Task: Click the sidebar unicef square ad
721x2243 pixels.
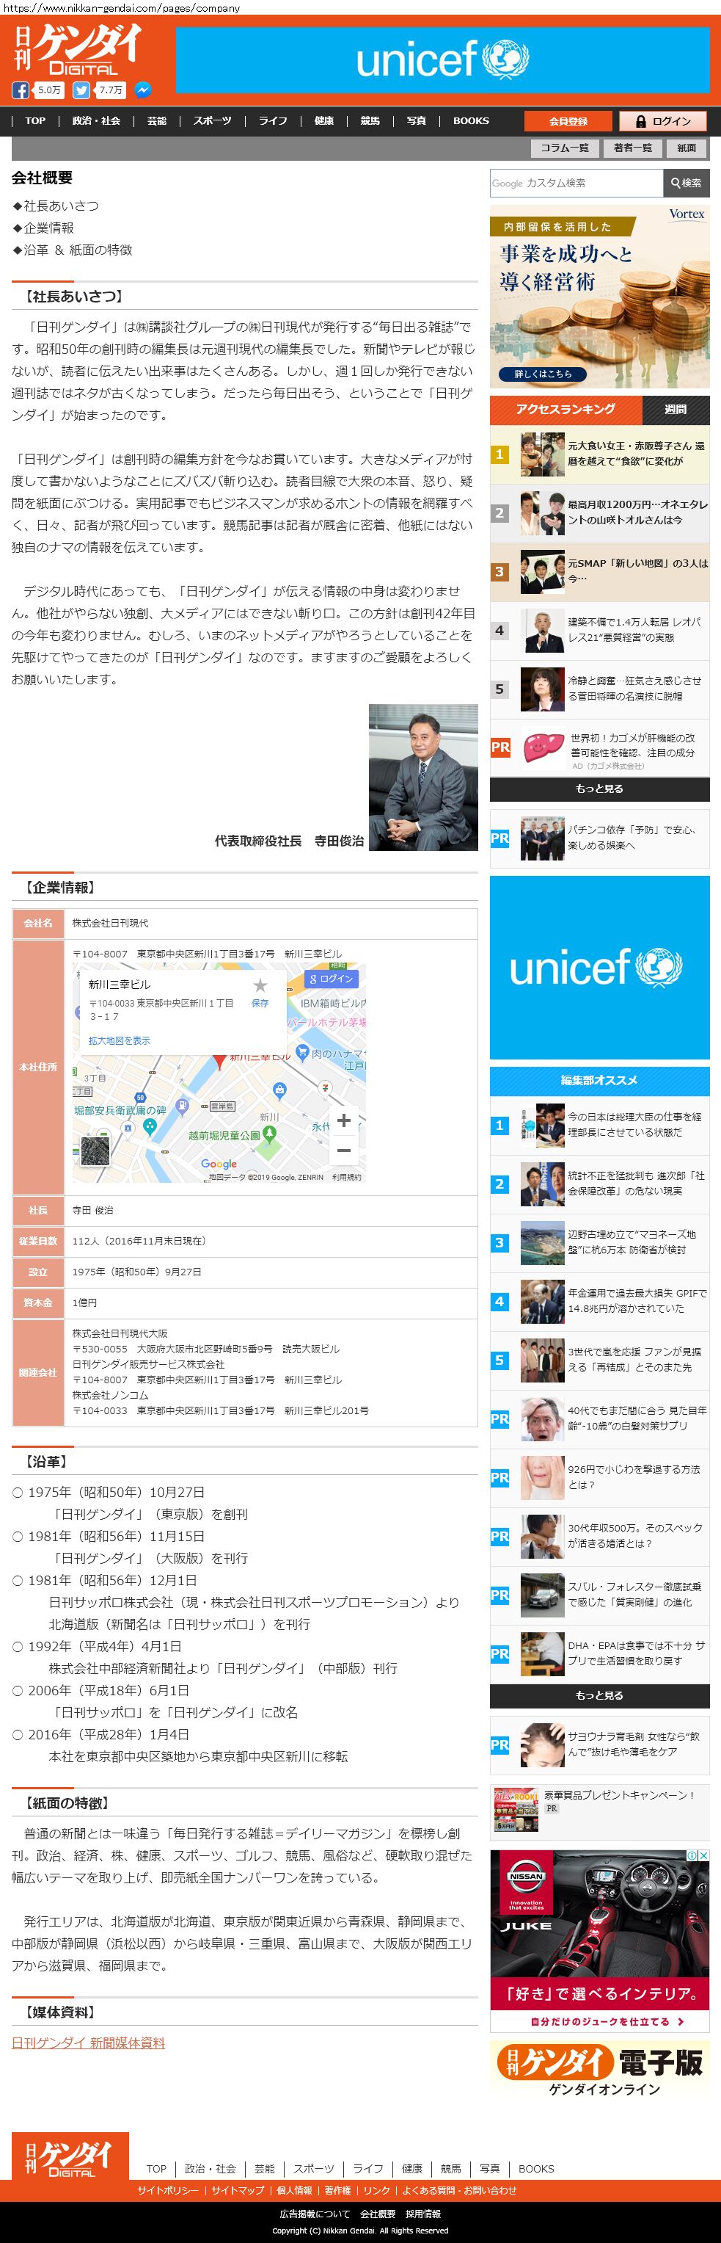Action: point(599,968)
